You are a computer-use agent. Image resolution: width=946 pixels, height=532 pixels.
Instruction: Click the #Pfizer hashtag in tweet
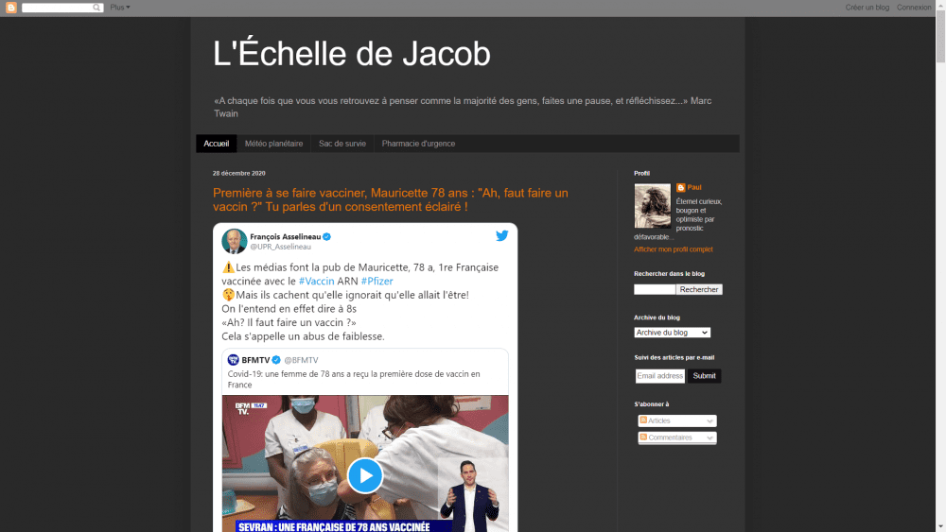(x=377, y=282)
